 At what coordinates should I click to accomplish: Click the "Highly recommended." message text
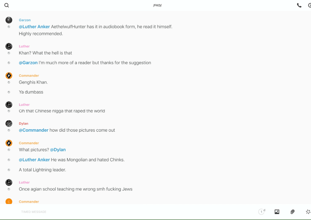click(41, 34)
